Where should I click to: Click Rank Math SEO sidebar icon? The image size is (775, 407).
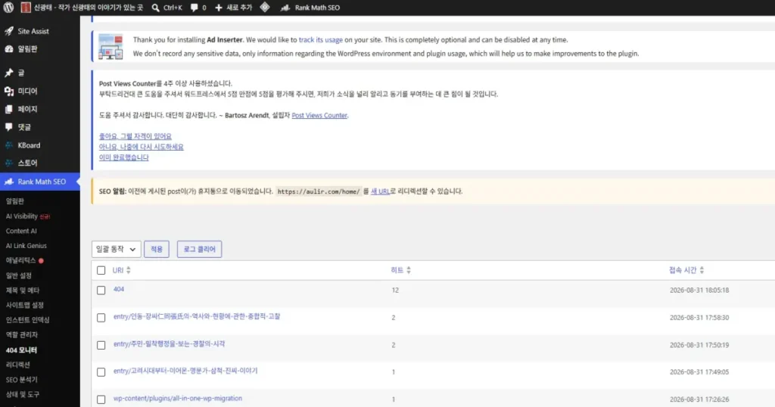click(x=9, y=182)
